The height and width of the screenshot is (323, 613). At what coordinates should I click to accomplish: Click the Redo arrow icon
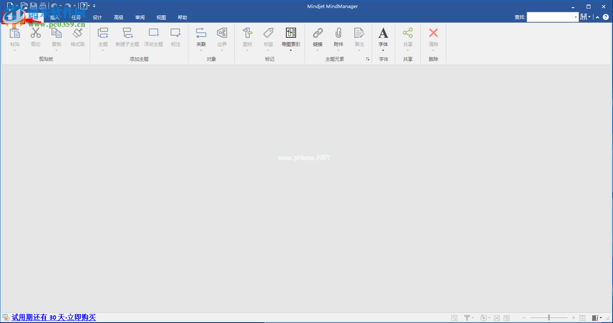pos(68,6)
